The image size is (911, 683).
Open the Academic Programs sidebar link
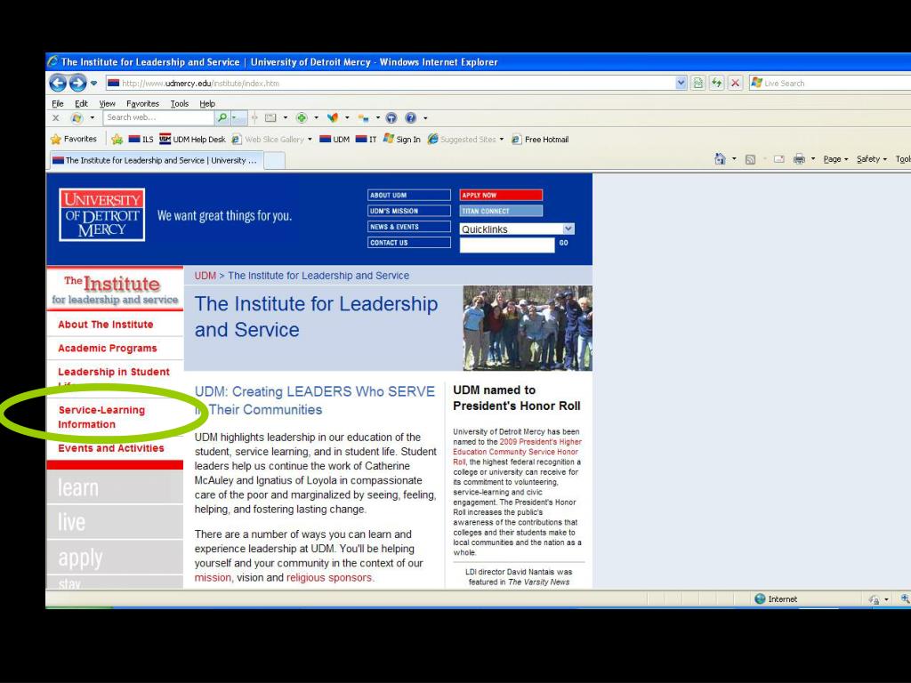(108, 349)
